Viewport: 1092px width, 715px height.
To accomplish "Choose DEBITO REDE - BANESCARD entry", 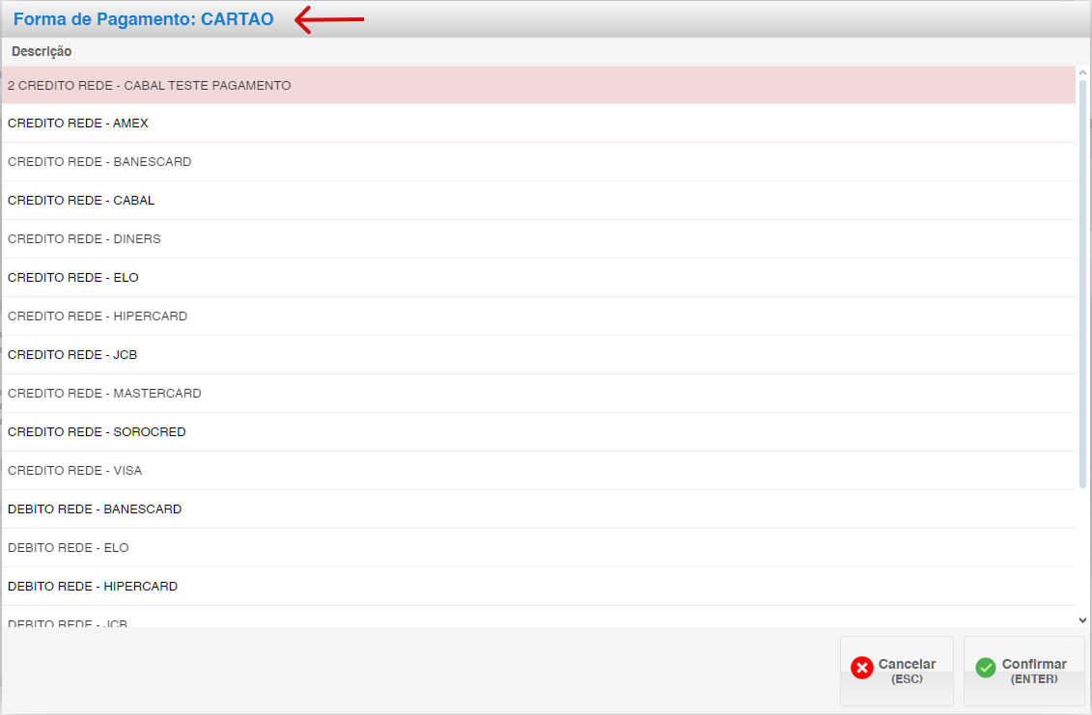I will click(95, 509).
